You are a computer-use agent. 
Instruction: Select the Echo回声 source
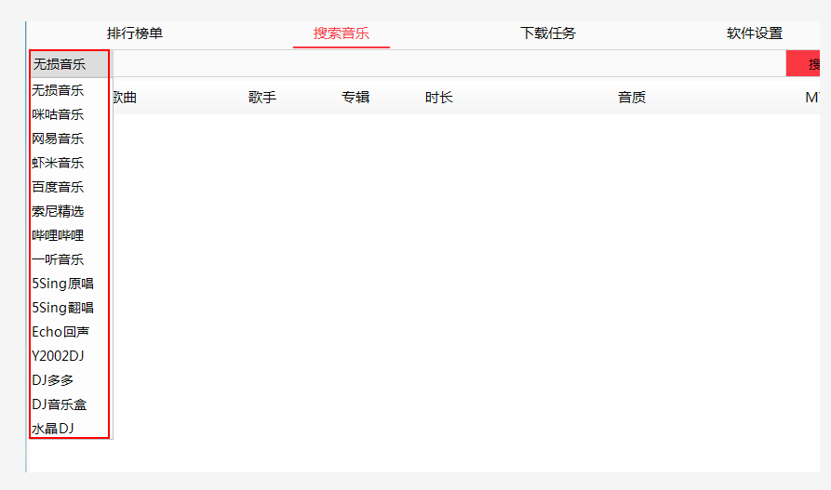tap(60, 332)
